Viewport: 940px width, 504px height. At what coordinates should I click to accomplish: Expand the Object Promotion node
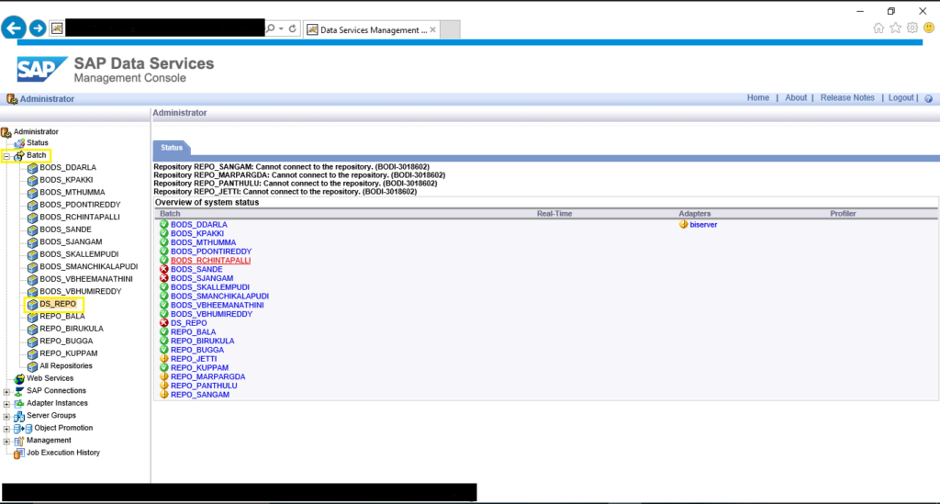point(6,429)
